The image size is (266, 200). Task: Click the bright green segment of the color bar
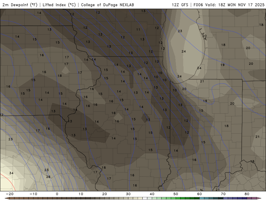point(178,198)
